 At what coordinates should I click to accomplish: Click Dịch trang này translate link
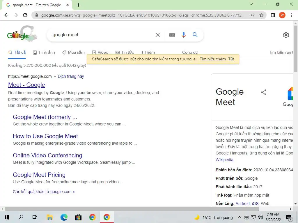pyautogui.click(x=71, y=76)
